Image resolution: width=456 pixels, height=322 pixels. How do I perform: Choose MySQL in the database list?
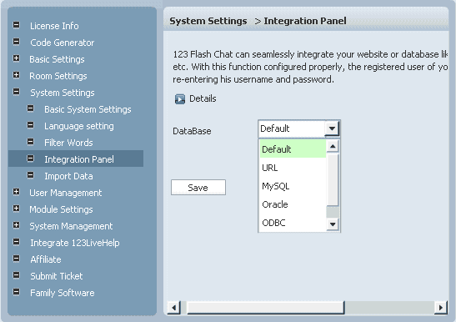pos(293,186)
